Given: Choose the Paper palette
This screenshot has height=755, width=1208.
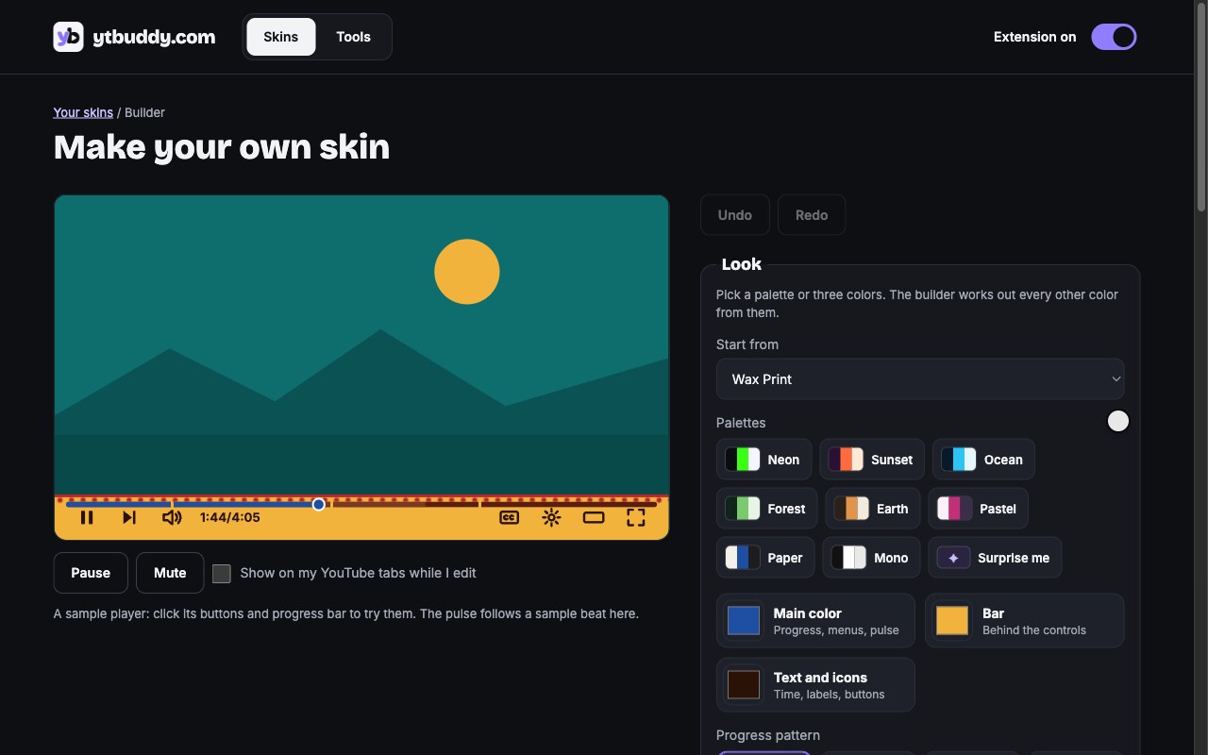Looking at the screenshot, I should click(x=765, y=558).
